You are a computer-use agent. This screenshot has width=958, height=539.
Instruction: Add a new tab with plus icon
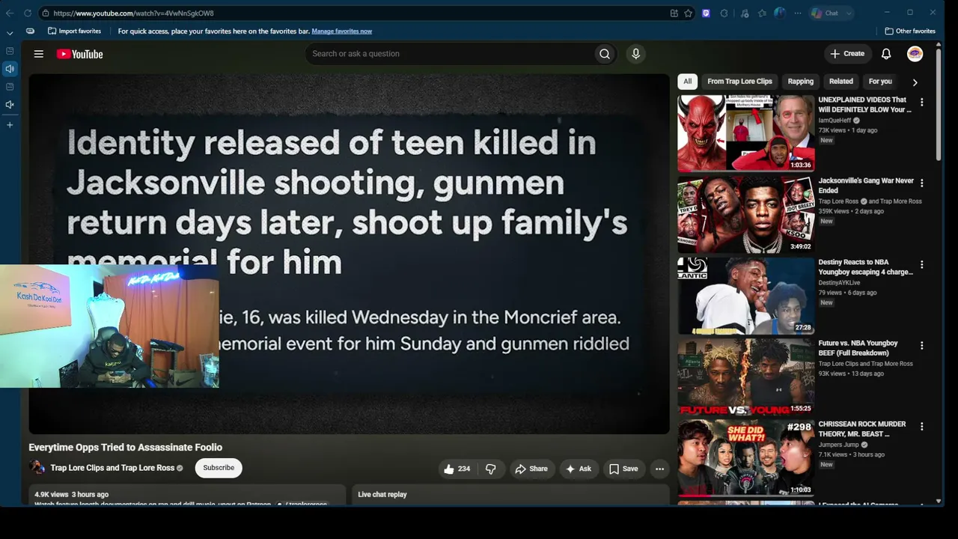[10, 125]
